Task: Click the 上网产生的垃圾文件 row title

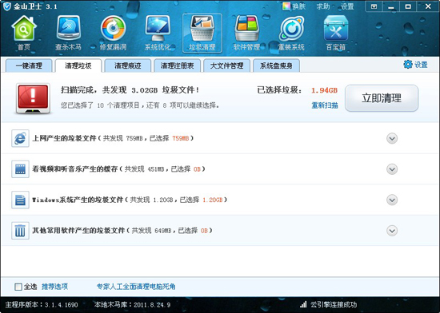Action: pyautogui.click(x=64, y=138)
